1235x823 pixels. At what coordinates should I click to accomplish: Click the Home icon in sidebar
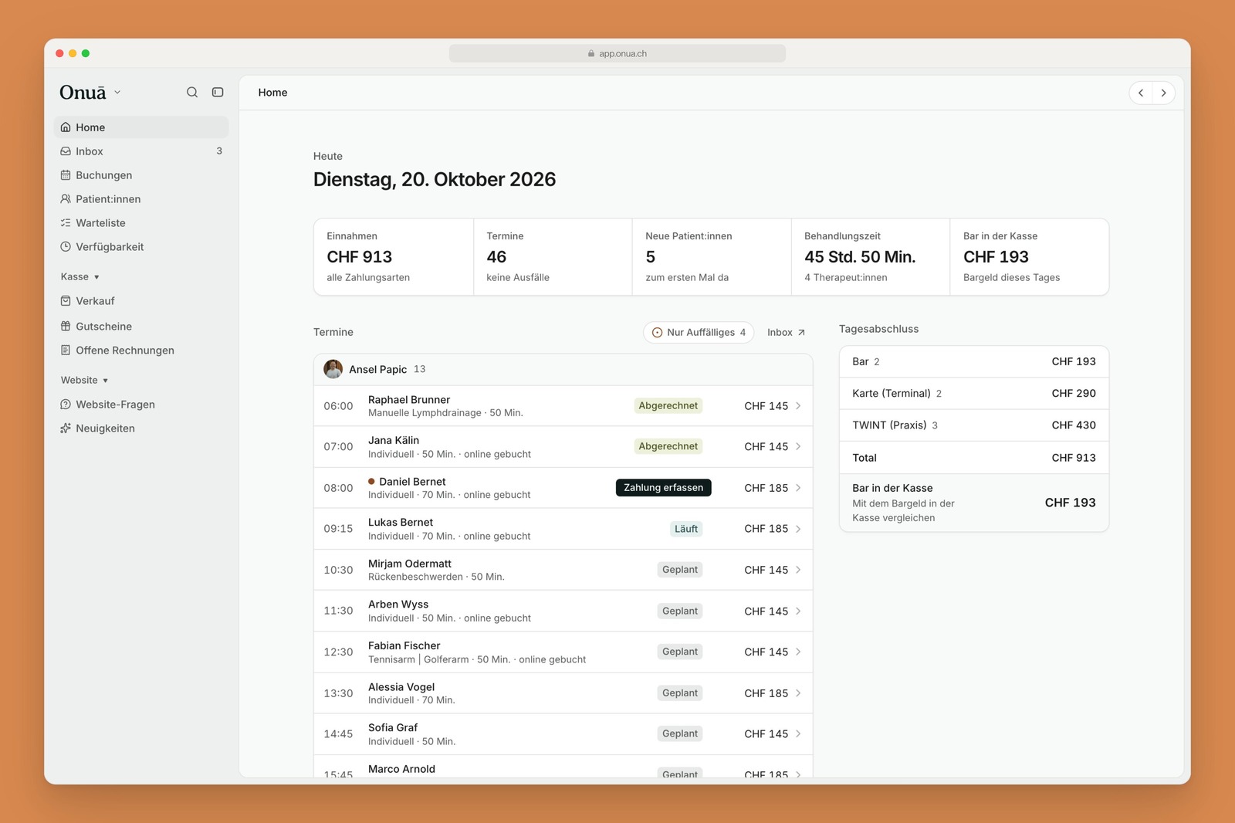[x=66, y=127]
